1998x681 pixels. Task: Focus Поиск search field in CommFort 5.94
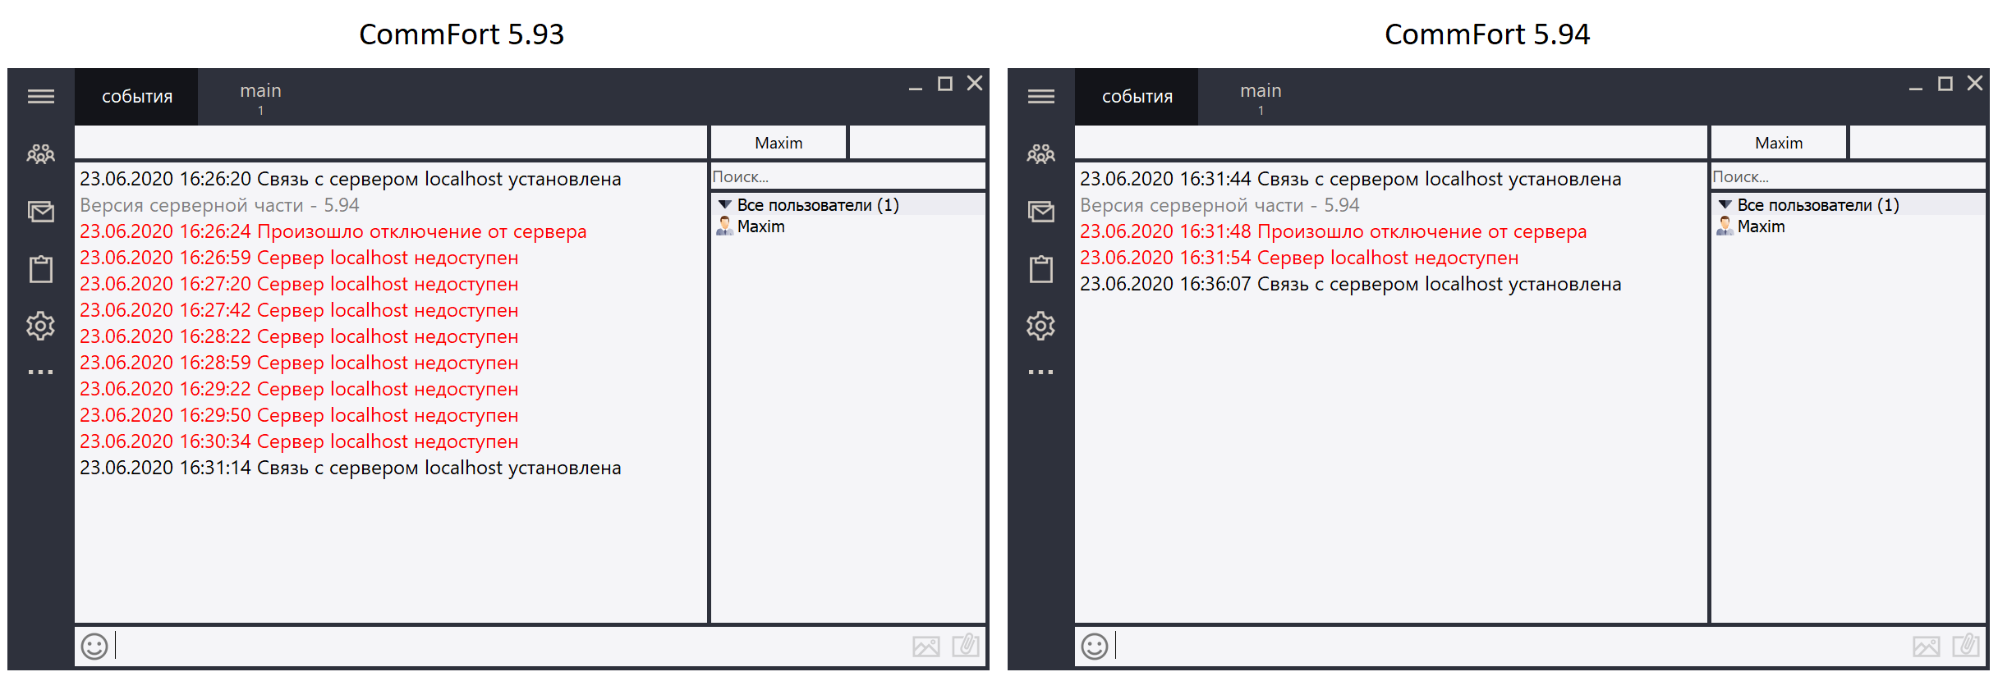point(1849,176)
